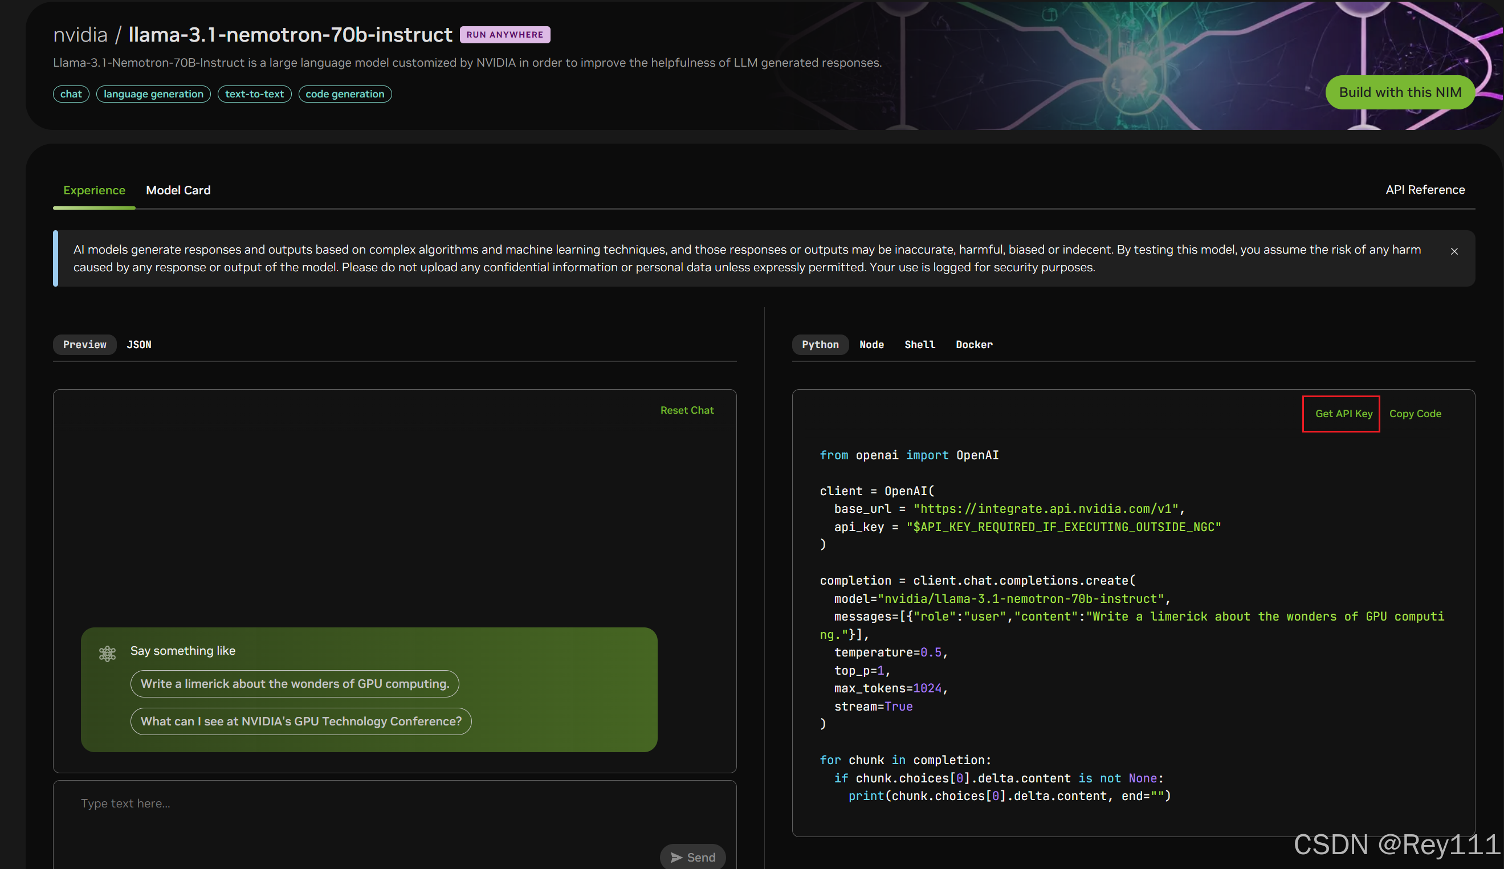Click the atom icon beside Say something like
Viewport: 1504px width, 869px height.
click(107, 654)
